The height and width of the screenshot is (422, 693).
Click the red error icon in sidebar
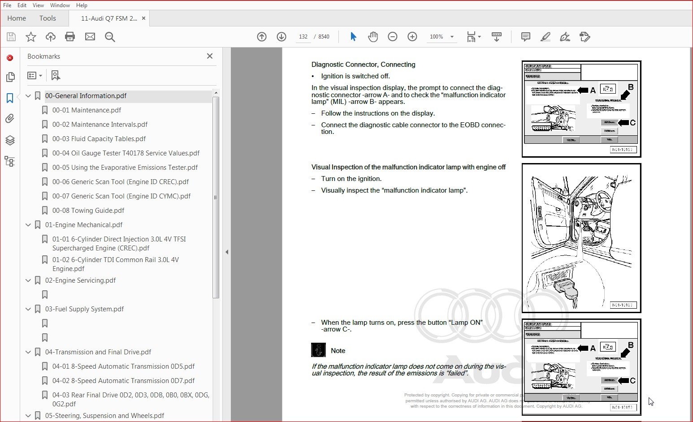(x=10, y=58)
